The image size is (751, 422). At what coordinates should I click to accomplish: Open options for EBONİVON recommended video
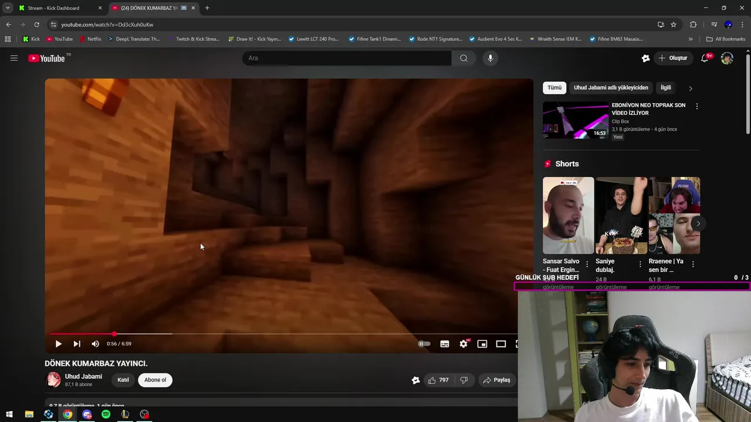pos(696,107)
